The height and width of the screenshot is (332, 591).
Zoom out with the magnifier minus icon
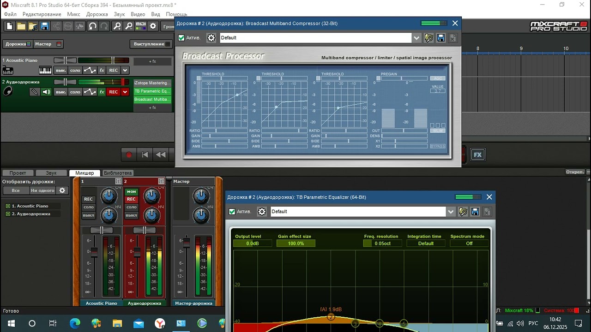coord(129,26)
